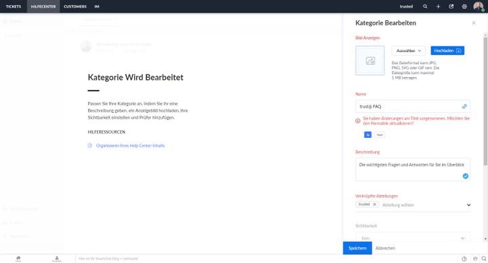Close the Kategorie Bearbeiten panel
The width and height of the screenshot is (488, 263).
[x=473, y=23]
